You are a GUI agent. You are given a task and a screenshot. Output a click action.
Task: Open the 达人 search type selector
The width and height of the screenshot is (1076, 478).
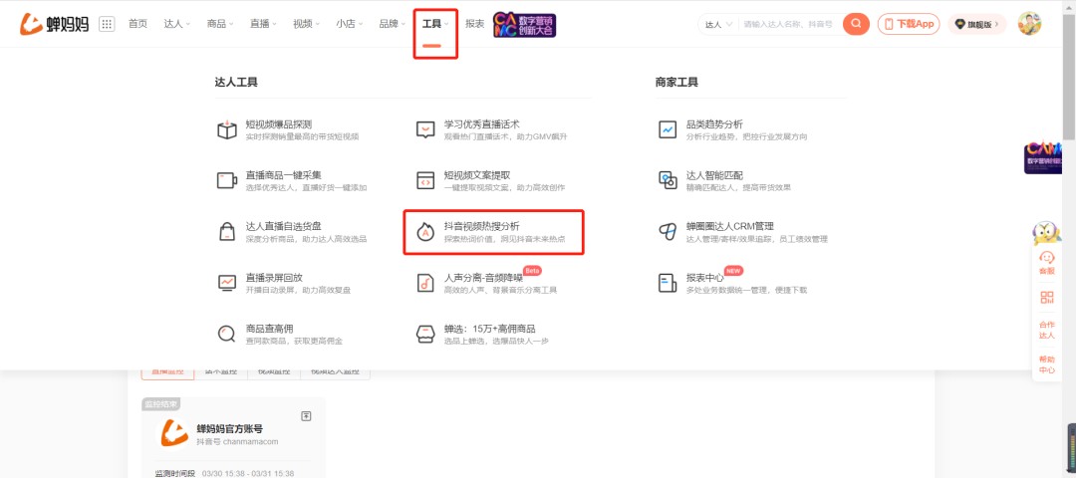[x=718, y=24]
